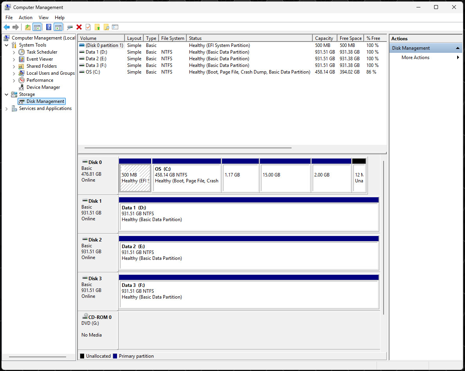
Task: Sort by File System column header
Action: coord(173,38)
